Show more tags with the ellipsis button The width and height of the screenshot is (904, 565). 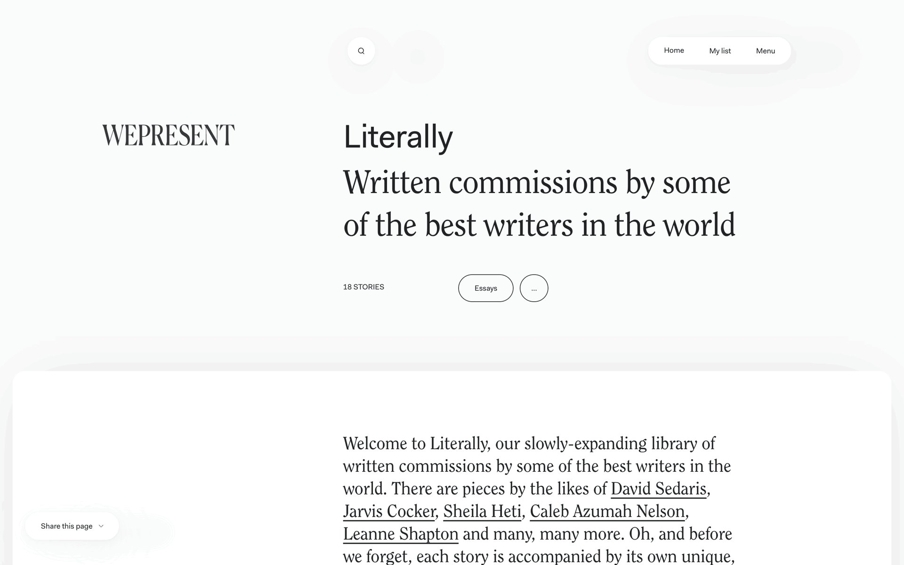coord(534,288)
